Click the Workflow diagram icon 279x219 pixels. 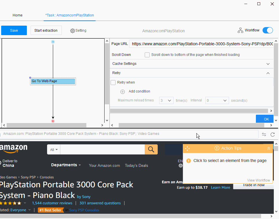[240, 30]
